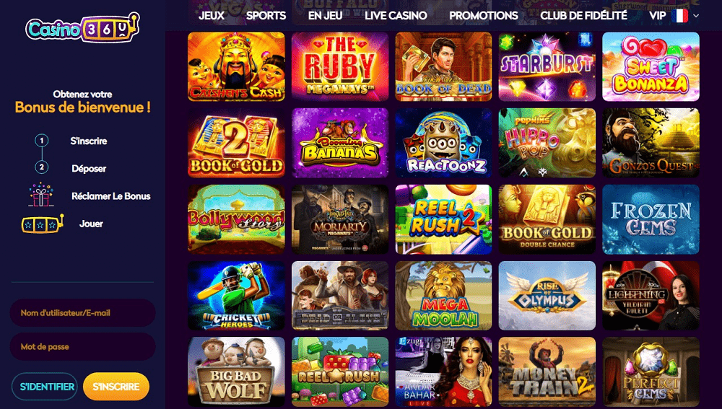Click the step 1 circle icon
This screenshot has width=722, height=409.
click(x=42, y=141)
